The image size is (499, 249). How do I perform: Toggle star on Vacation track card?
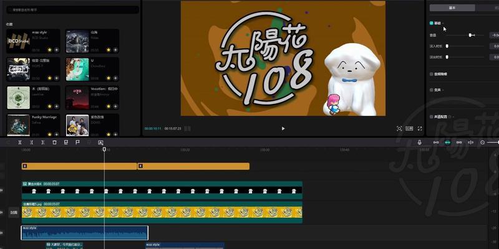point(109,106)
